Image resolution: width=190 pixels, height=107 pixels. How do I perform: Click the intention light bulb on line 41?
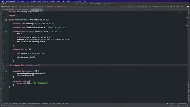pos(10,65)
